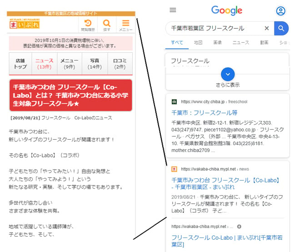This screenshot has height=252, width=299.
Task: Click the snippet text starting 2019/08/21
Action: 227,204
